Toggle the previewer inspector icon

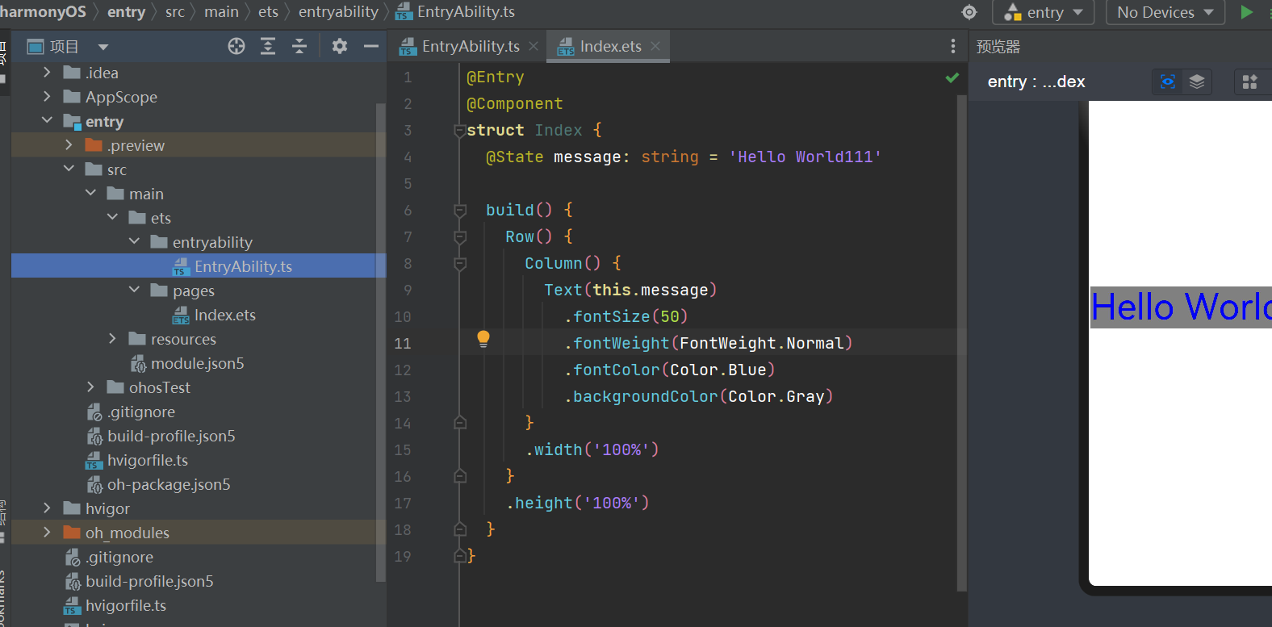click(1168, 82)
